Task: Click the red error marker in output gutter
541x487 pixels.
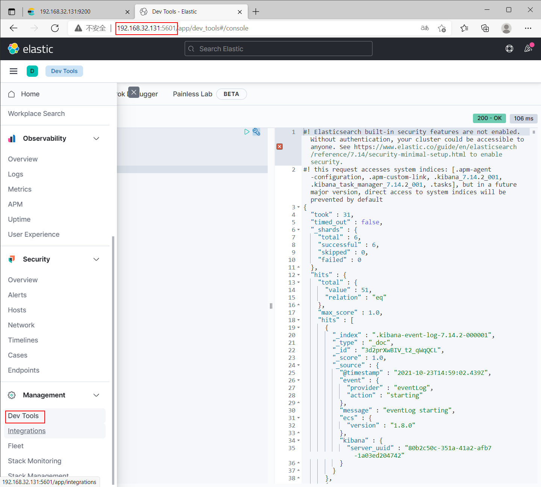Action: point(280,147)
